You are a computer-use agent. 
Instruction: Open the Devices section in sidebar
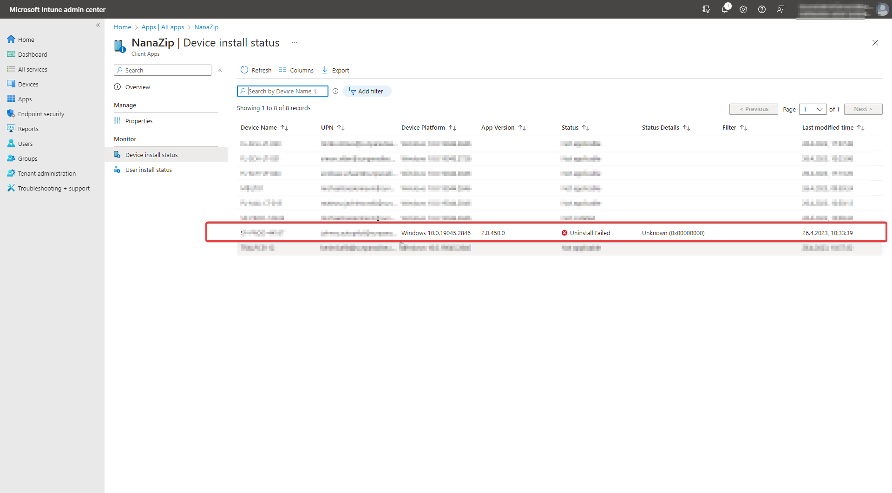point(28,84)
